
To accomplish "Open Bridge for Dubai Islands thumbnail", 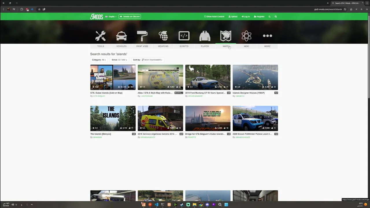I will [x=208, y=118].
